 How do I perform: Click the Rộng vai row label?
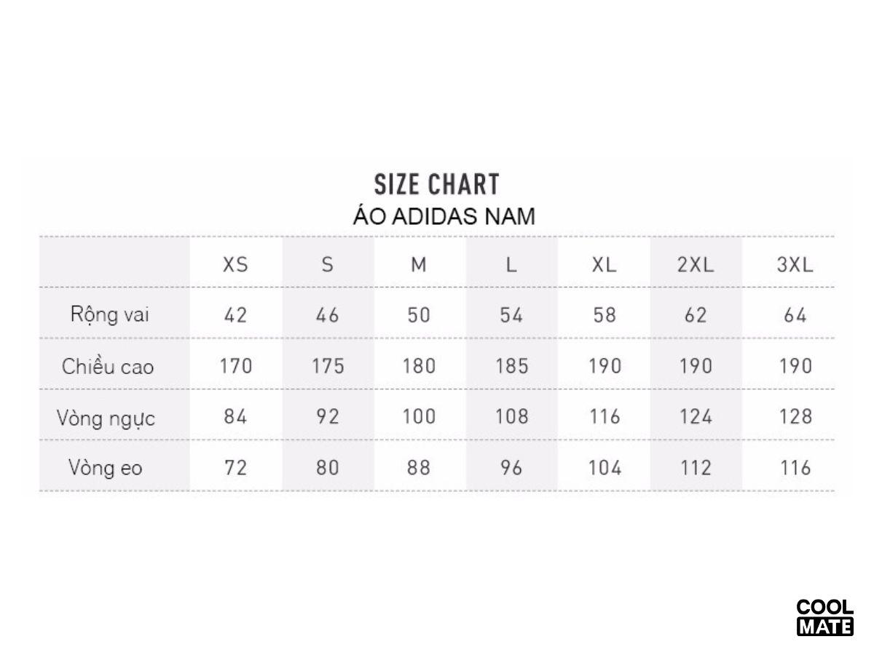click(110, 314)
